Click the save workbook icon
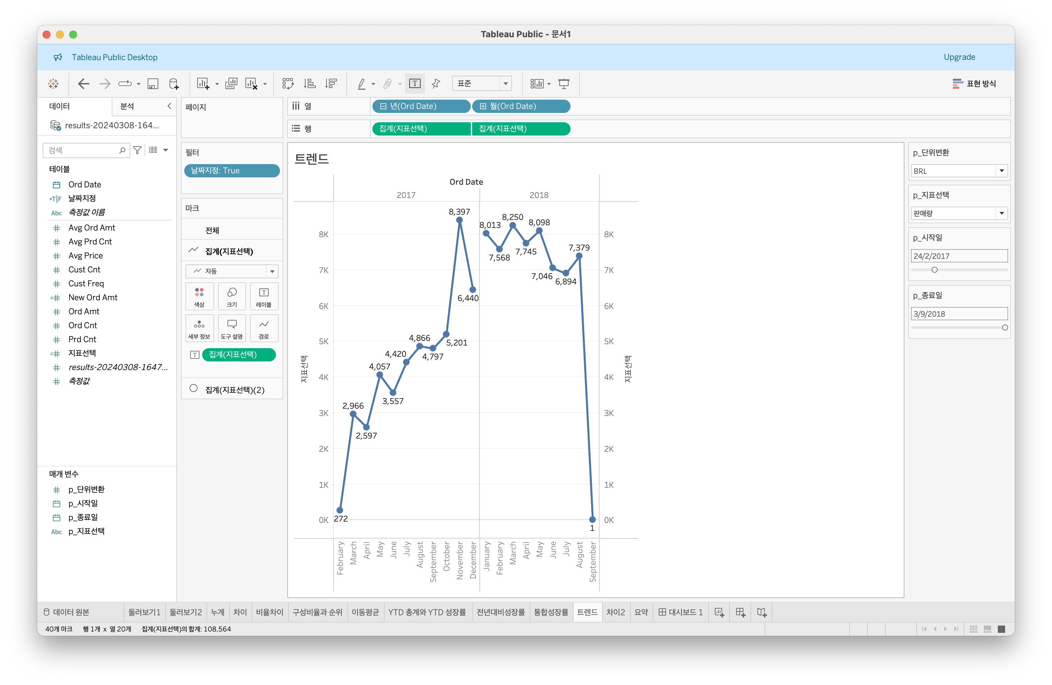The height and width of the screenshot is (685, 1052). 153,83
